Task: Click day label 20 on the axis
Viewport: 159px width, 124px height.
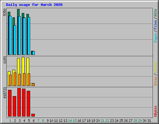Action: (x=98, y=121)
